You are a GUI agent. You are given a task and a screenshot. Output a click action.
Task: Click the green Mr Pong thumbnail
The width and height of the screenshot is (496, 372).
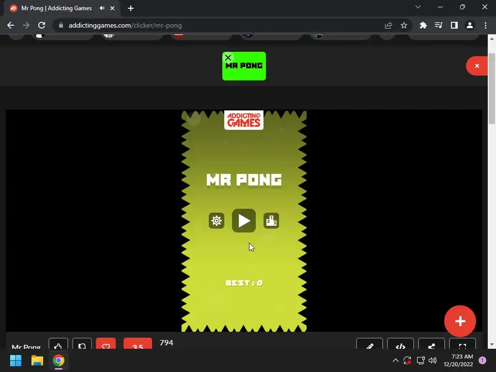click(244, 66)
